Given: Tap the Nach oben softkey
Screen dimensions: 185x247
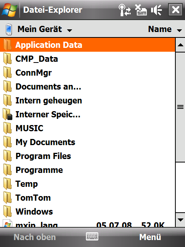Looking at the screenshot, I should click(35, 237).
